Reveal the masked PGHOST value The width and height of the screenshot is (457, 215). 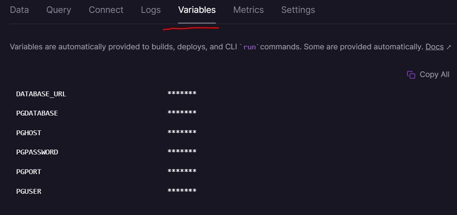pyautogui.click(x=182, y=132)
